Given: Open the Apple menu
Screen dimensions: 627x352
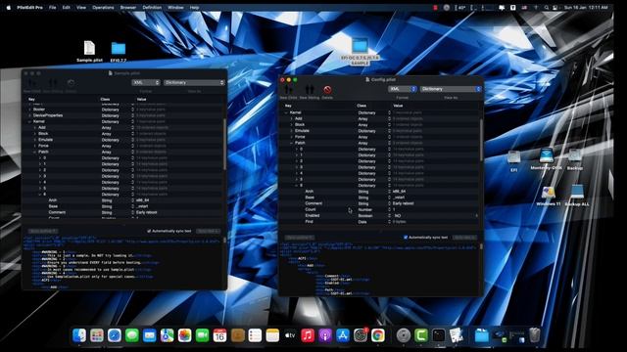Looking at the screenshot, I should 9,8.
